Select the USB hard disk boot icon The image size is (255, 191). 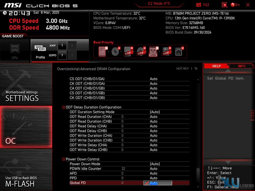128,51
